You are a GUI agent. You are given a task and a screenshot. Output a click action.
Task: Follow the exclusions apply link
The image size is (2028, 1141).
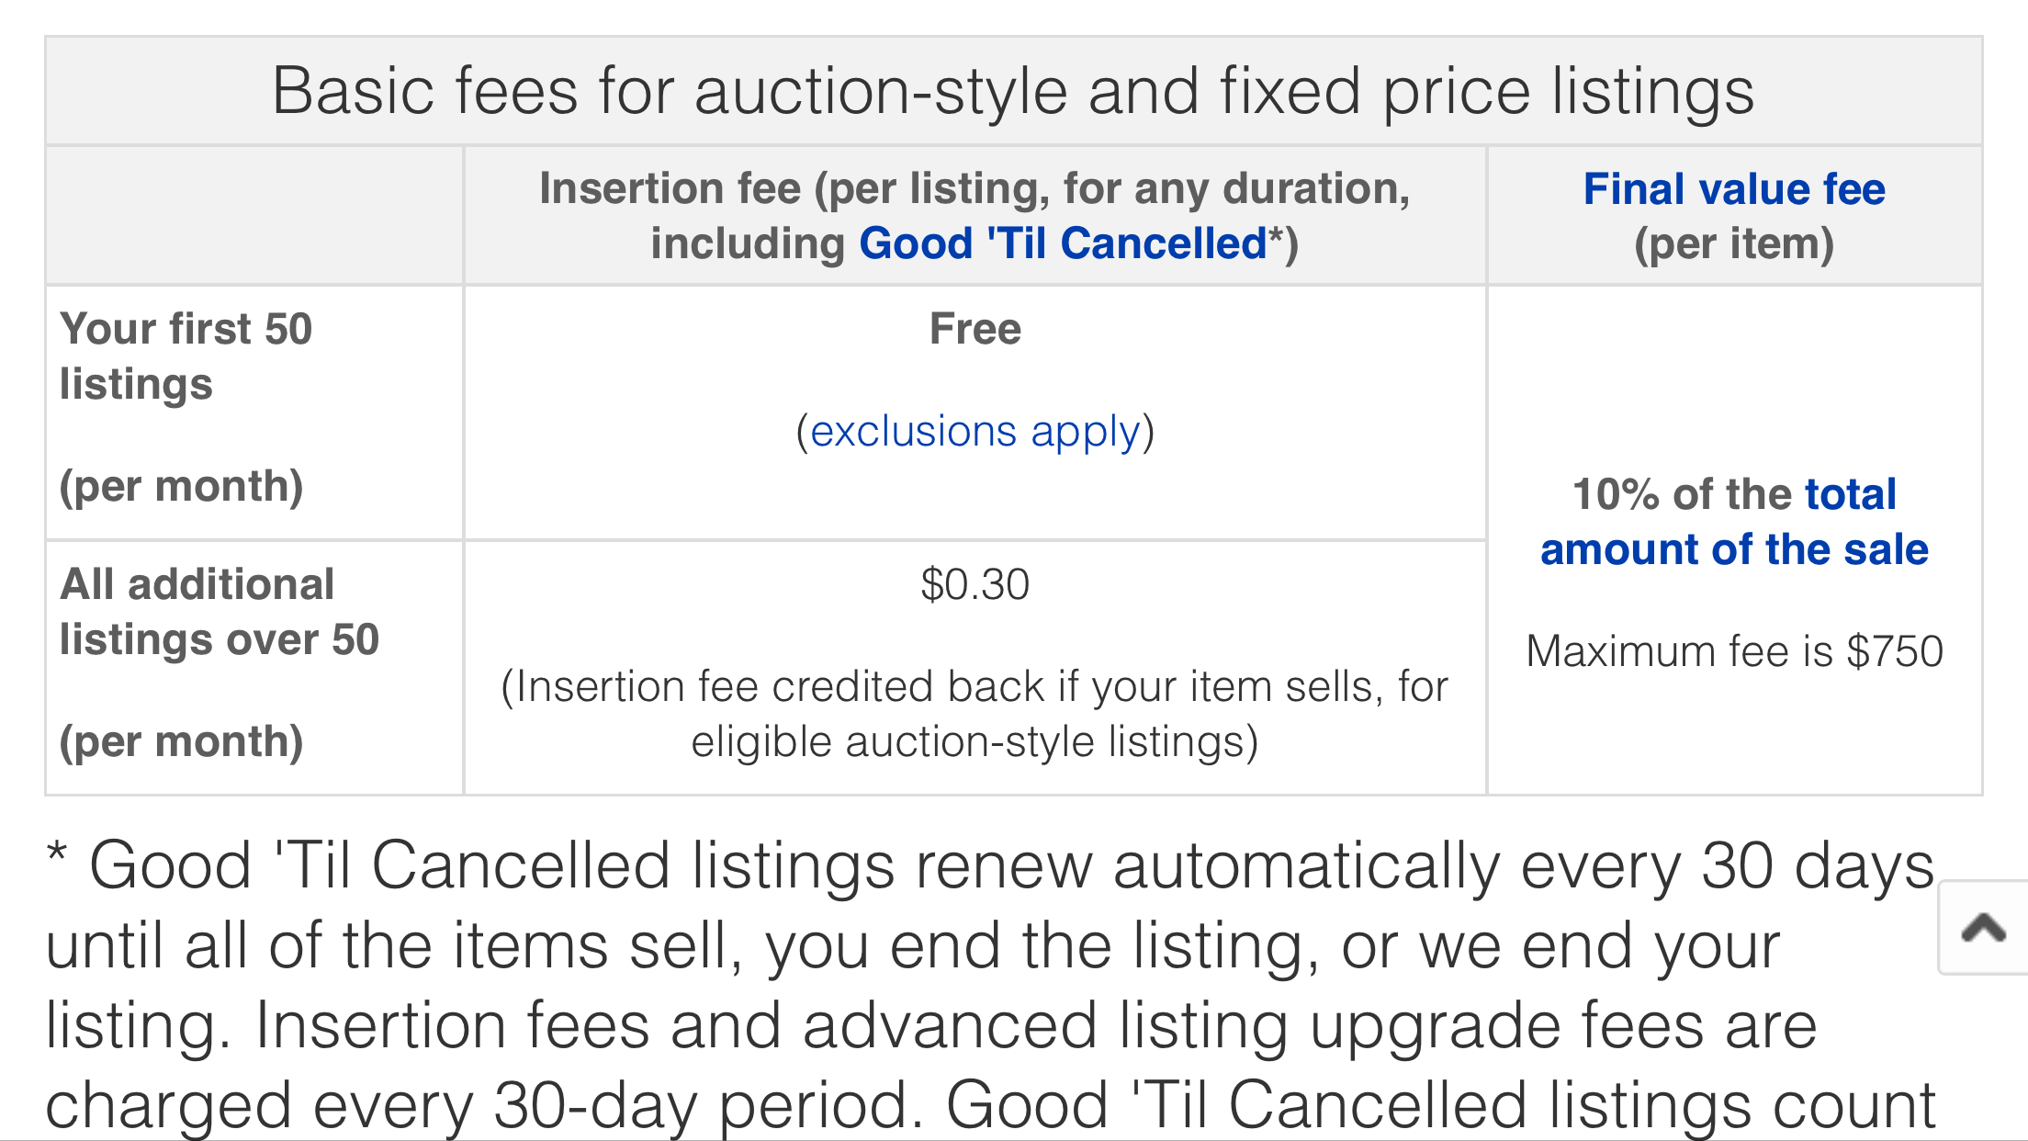click(975, 432)
